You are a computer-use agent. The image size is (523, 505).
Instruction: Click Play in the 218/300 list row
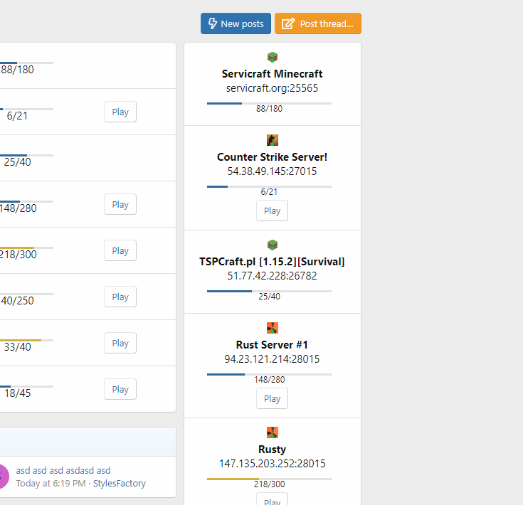tap(120, 250)
